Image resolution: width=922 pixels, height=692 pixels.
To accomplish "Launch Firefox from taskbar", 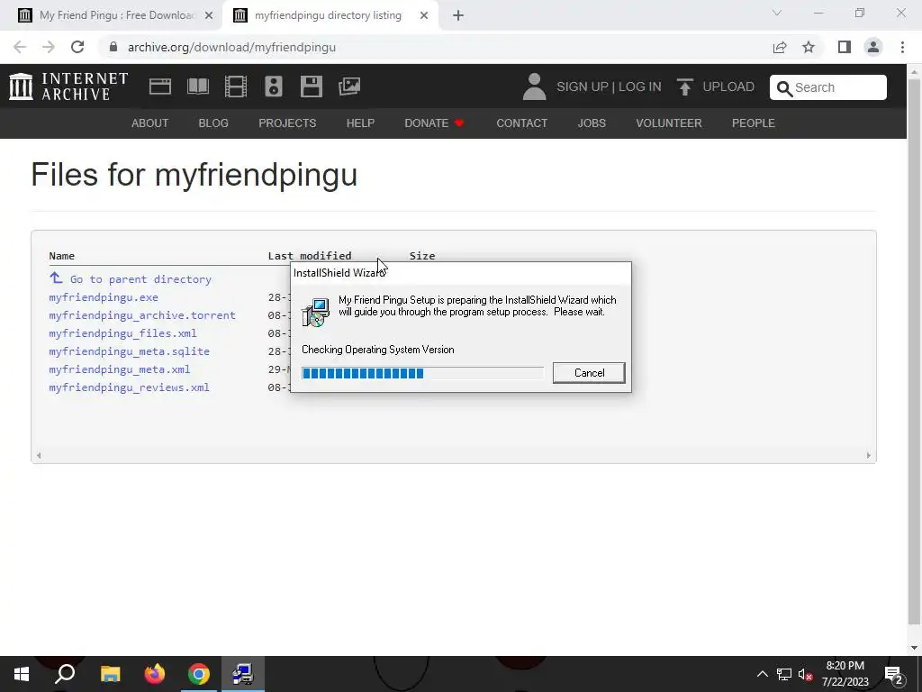I will (155, 674).
